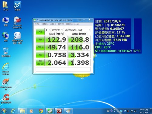Open Windows Media Player on taskbar
Screen dimensions: 152x114
31,111
